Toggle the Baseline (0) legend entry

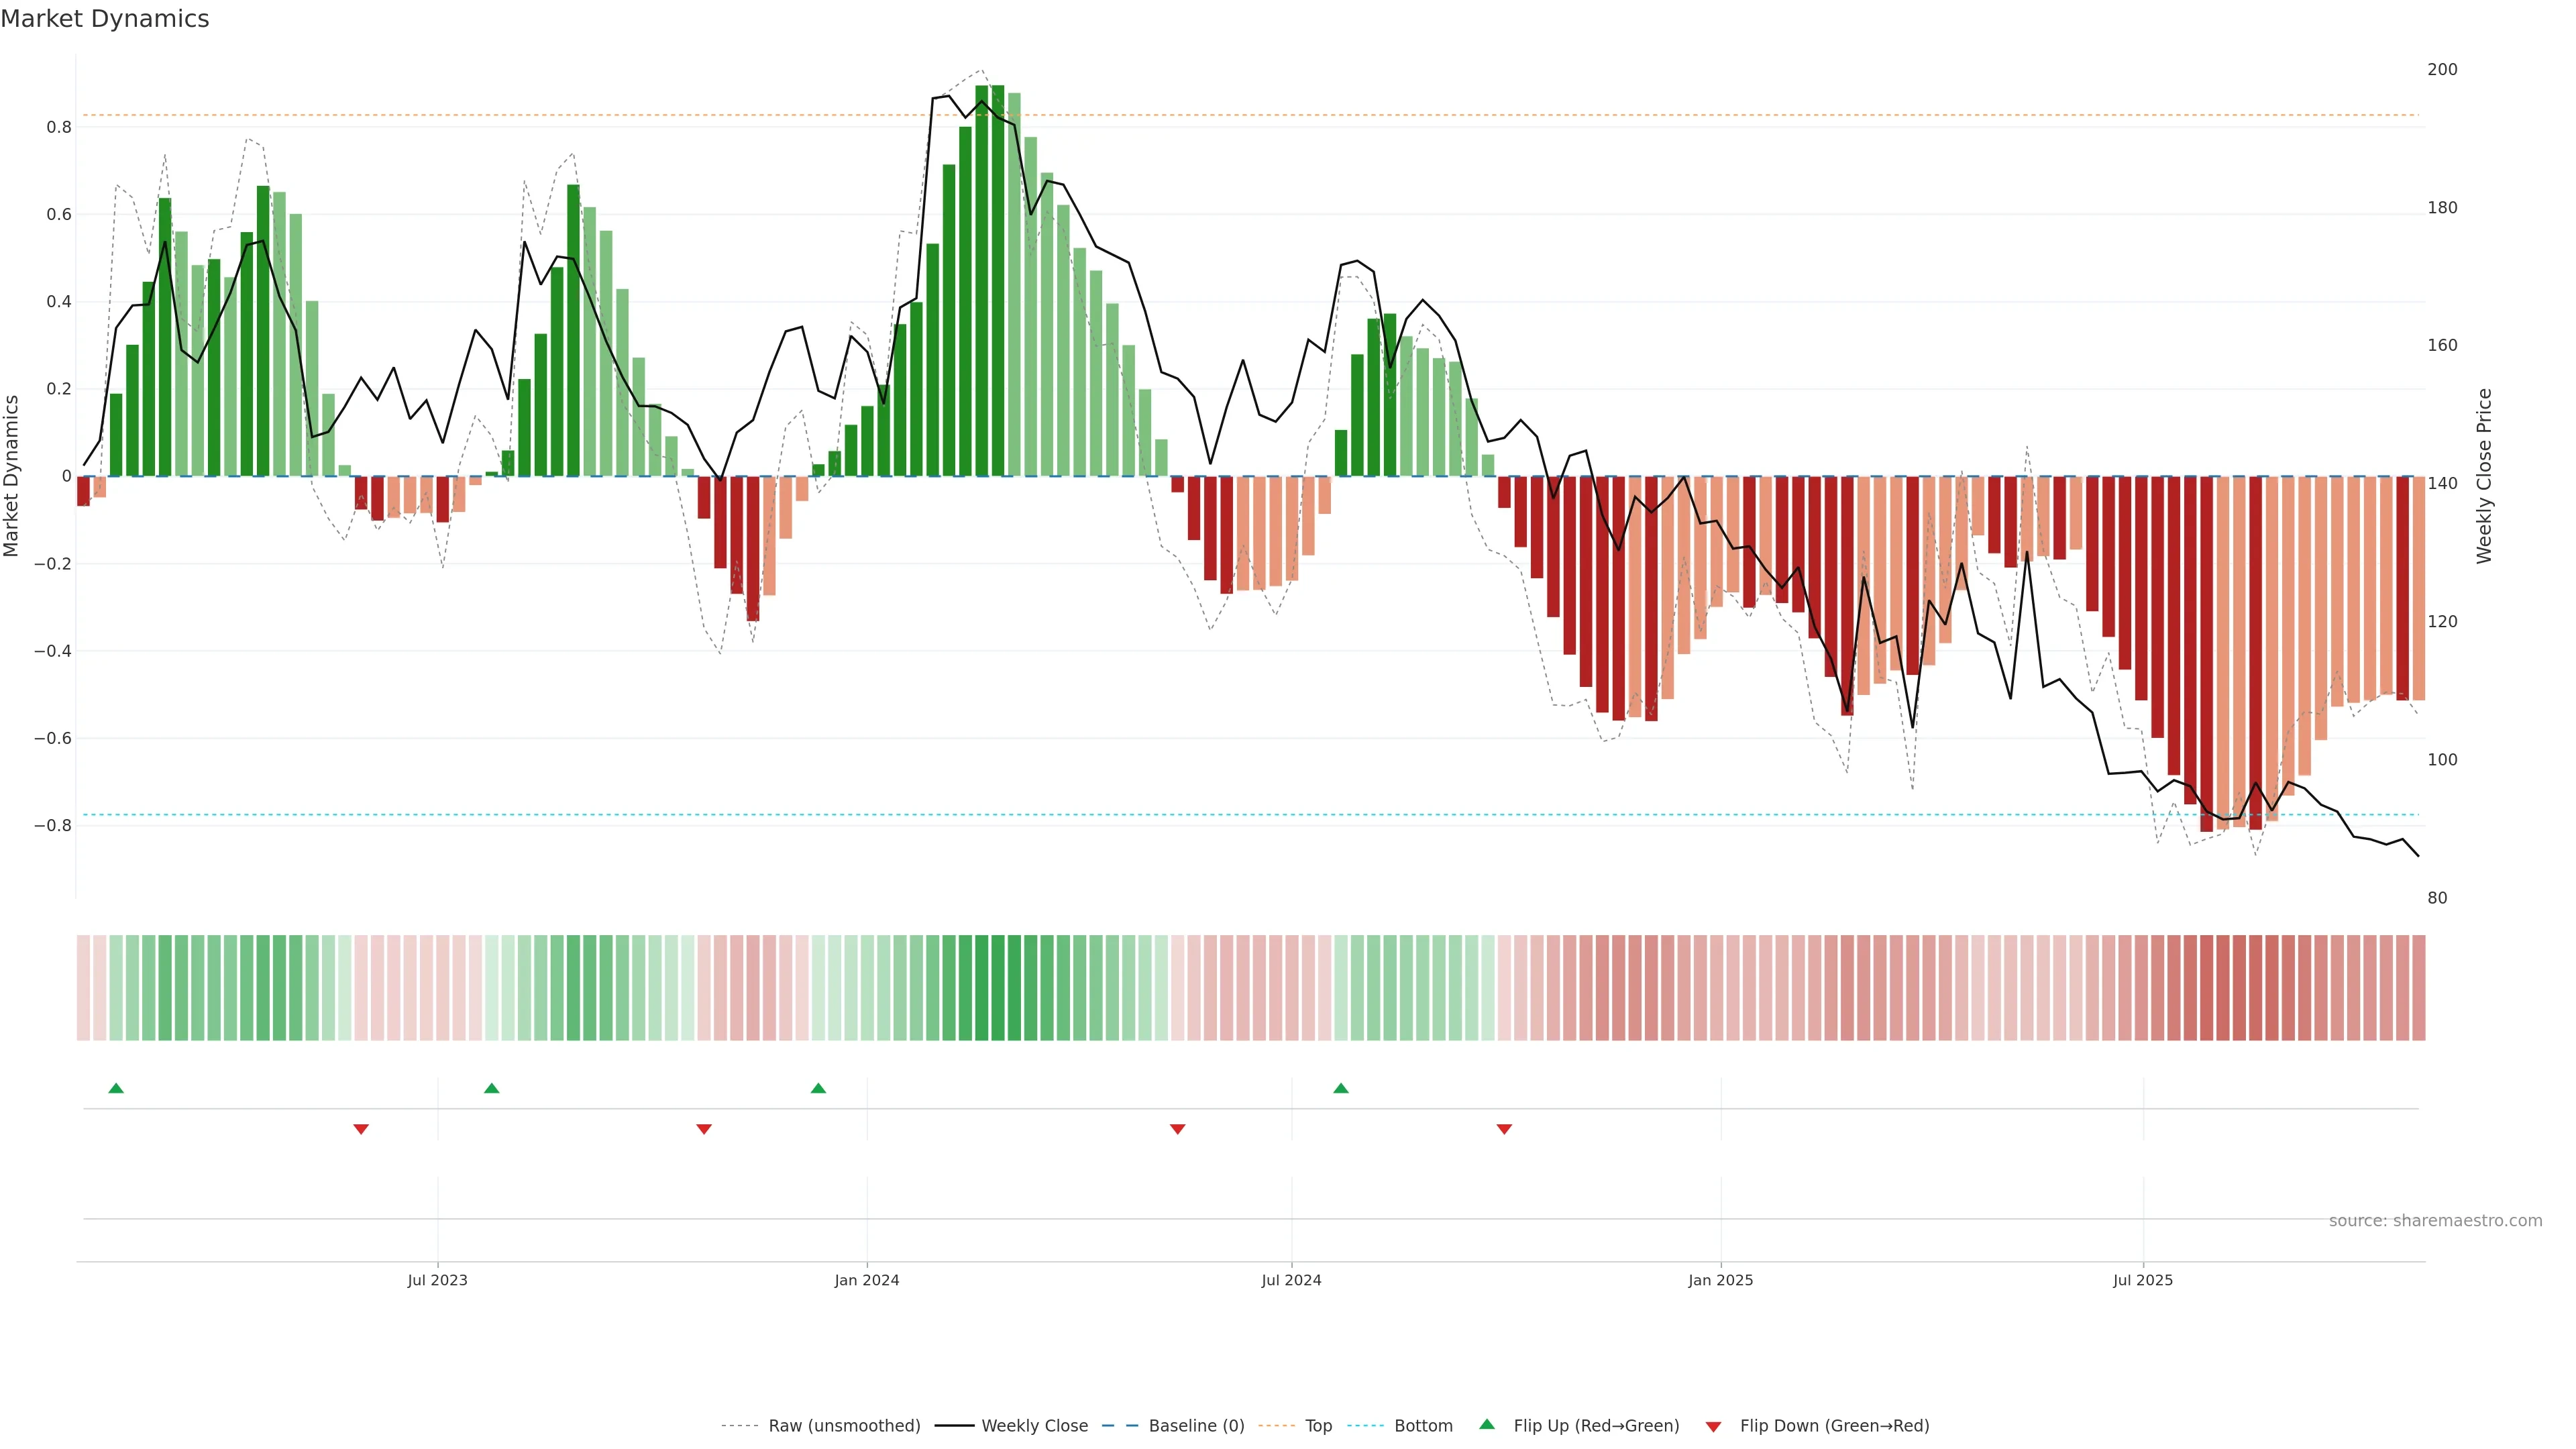click(x=1196, y=1425)
